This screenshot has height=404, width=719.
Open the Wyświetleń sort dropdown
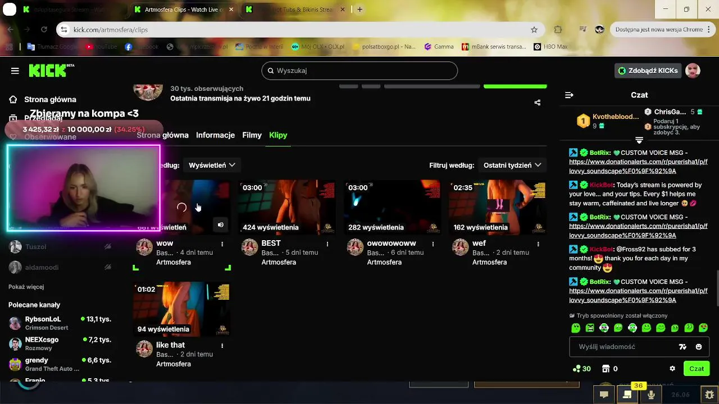tap(212, 165)
